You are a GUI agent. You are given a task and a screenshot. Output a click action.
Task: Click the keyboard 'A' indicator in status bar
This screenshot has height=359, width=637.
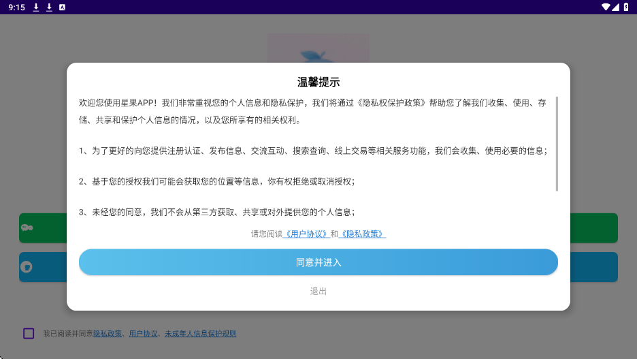[x=62, y=7]
